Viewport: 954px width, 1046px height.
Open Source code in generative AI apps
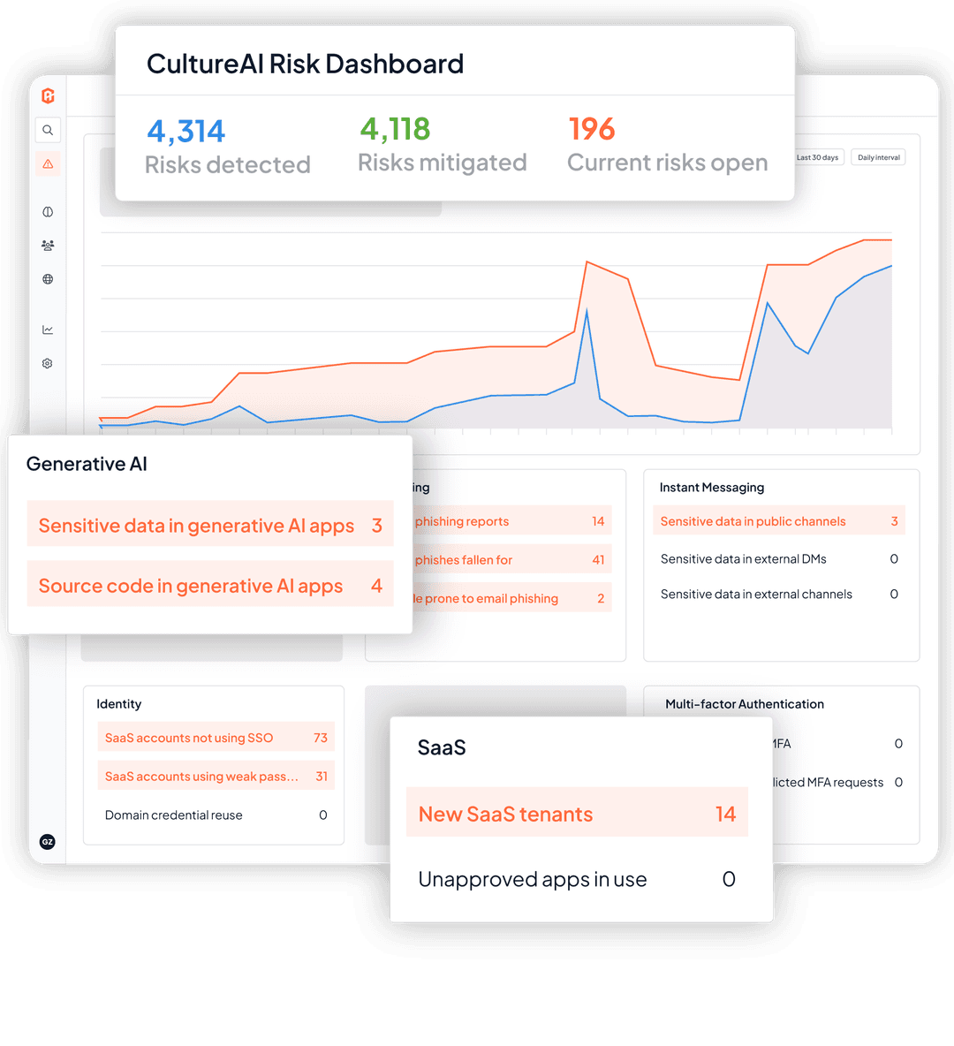click(210, 585)
